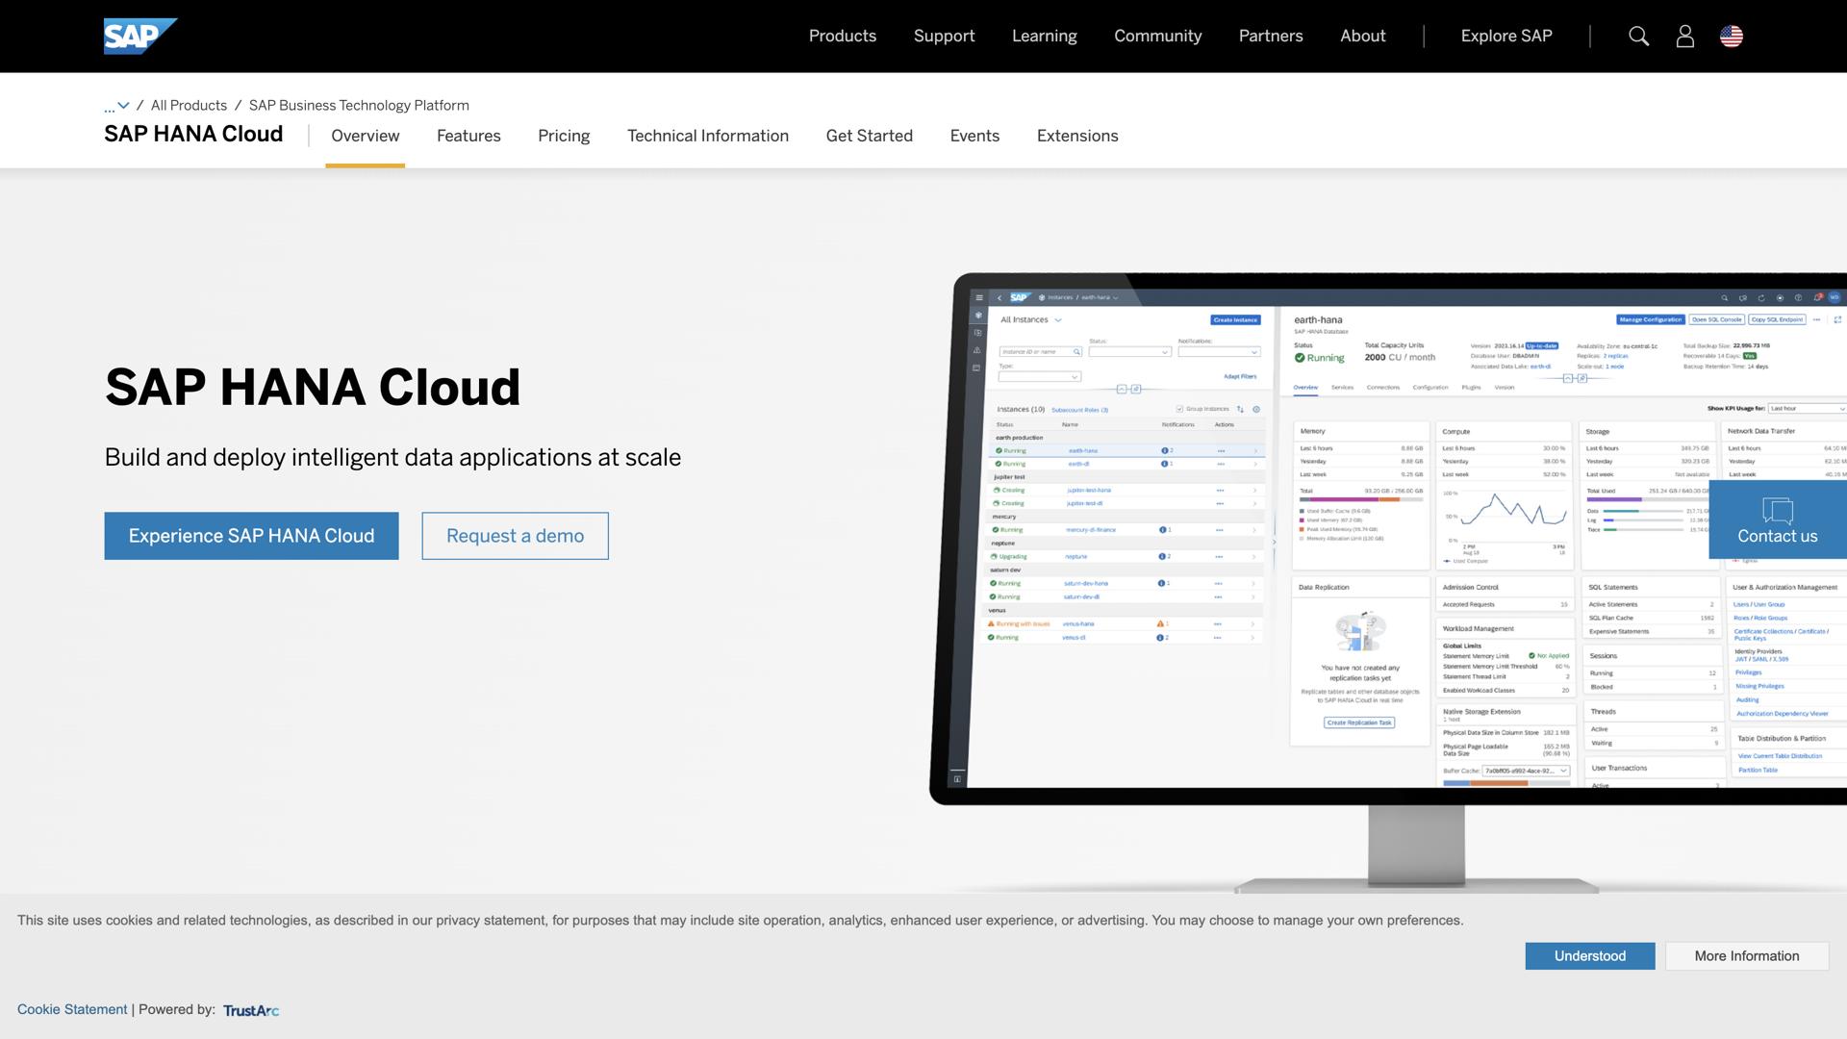The height and width of the screenshot is (1039, 1847).
Task: Accept cookies by clicking Understood
Action: click(x=1589, y=956)
